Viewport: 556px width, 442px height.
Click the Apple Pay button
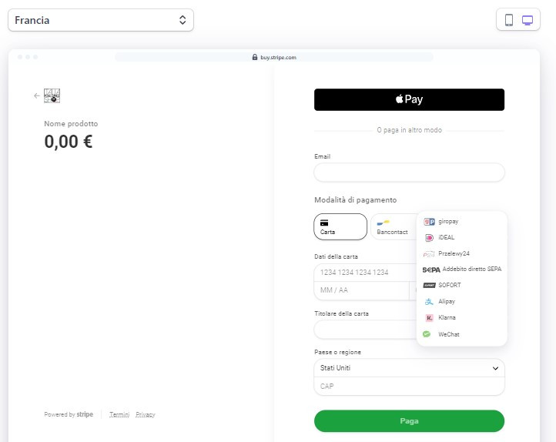click(409, 99)
